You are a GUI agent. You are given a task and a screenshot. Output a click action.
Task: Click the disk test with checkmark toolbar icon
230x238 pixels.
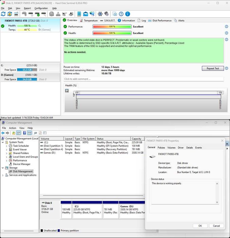(x=37, y=14)
